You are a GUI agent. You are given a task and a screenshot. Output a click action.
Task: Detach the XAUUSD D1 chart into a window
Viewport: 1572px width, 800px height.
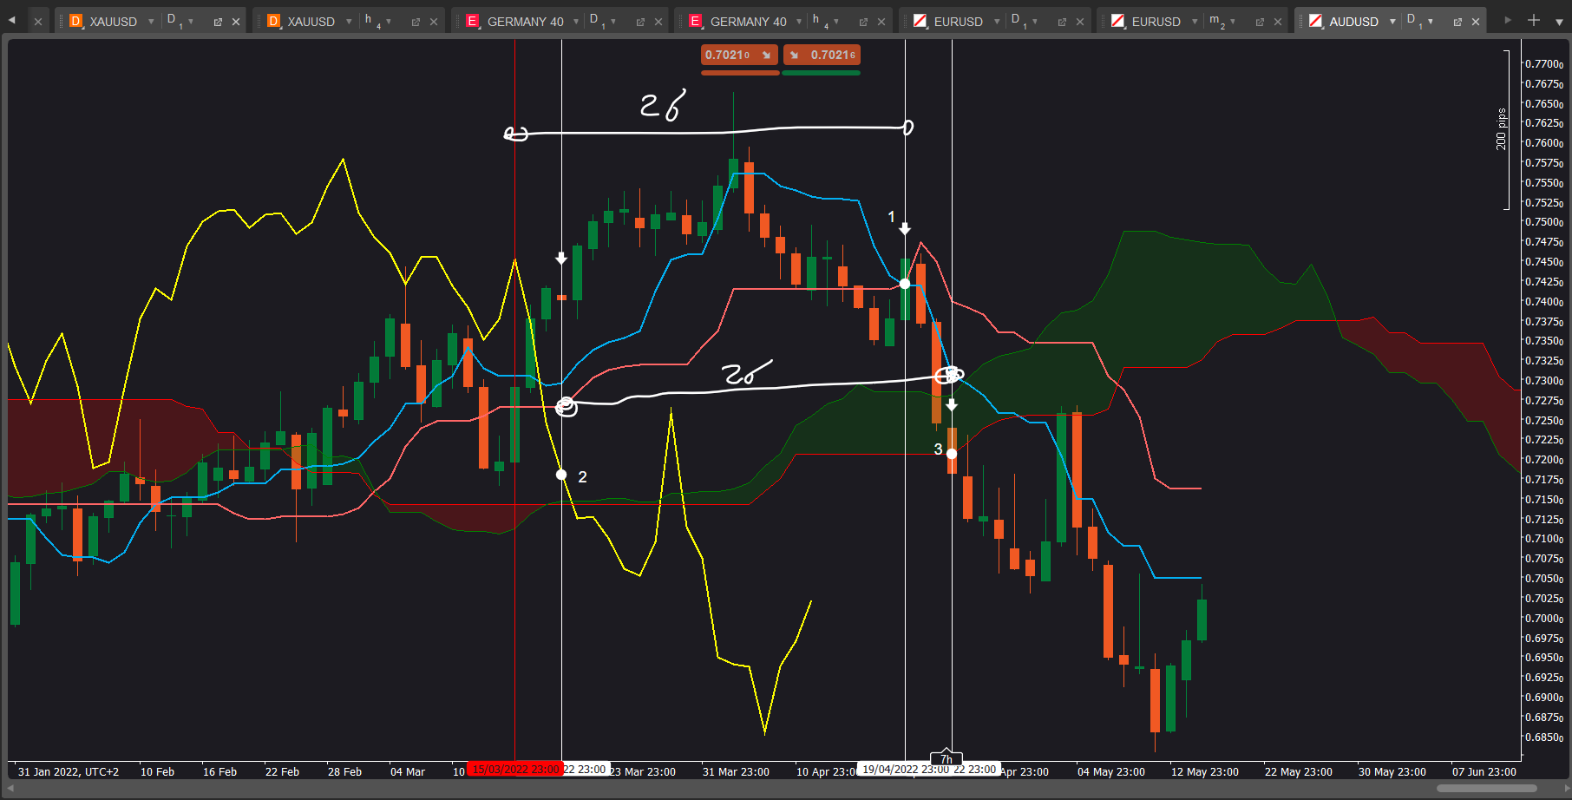click(218, 22)
